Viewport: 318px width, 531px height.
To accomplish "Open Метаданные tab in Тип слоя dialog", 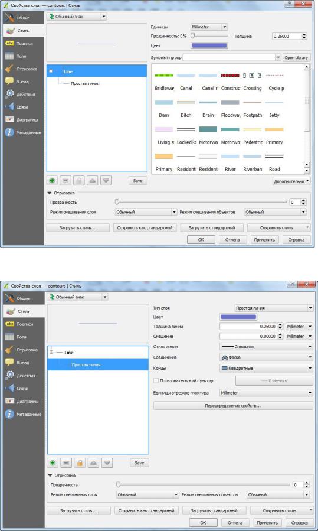I will coord(22,414).
